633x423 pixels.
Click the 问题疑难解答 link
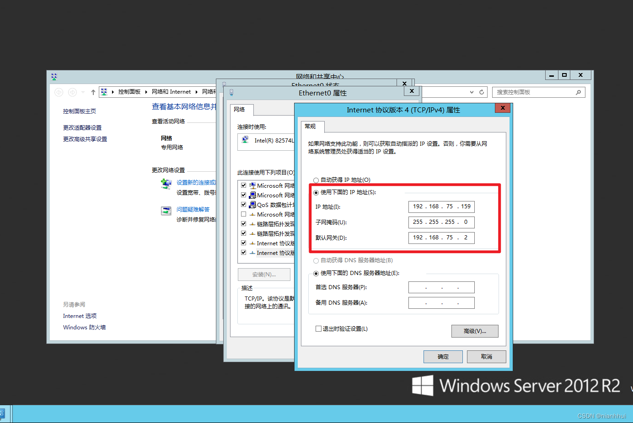(x=193, y=210)
